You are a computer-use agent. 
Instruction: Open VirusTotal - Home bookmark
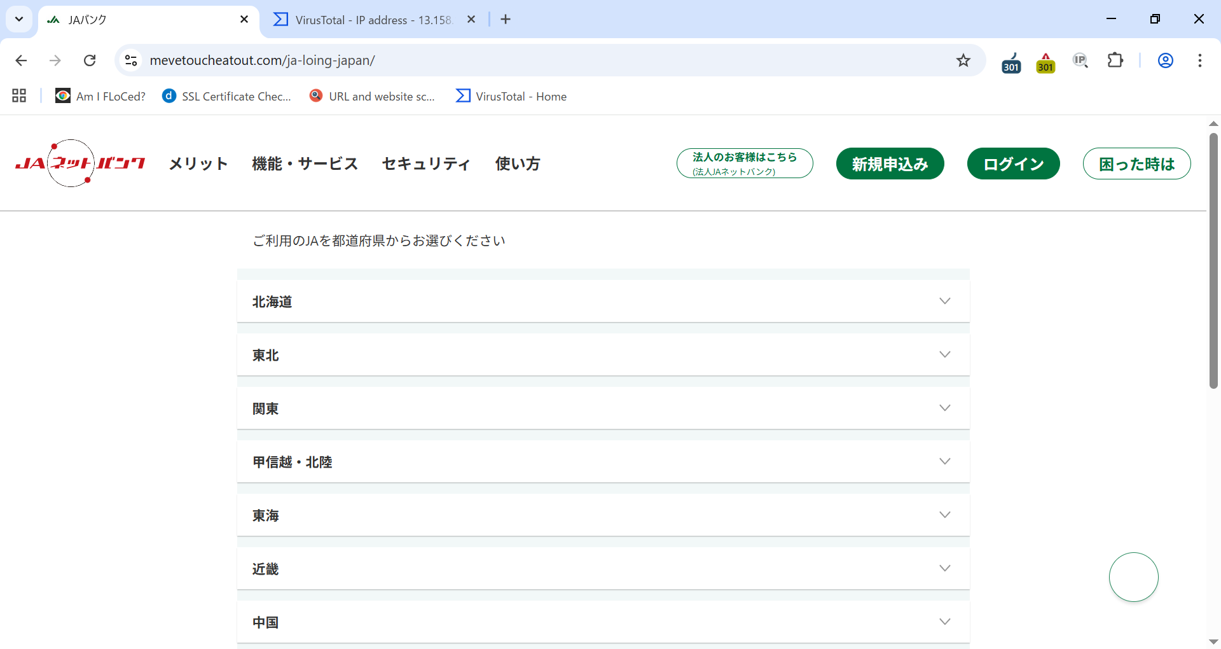511,96
